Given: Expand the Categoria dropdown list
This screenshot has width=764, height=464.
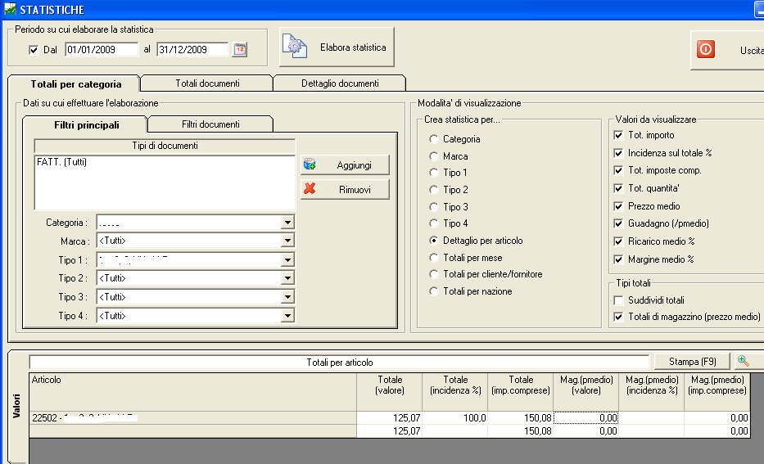Looking at the screenshot, I should pos(287,223).
